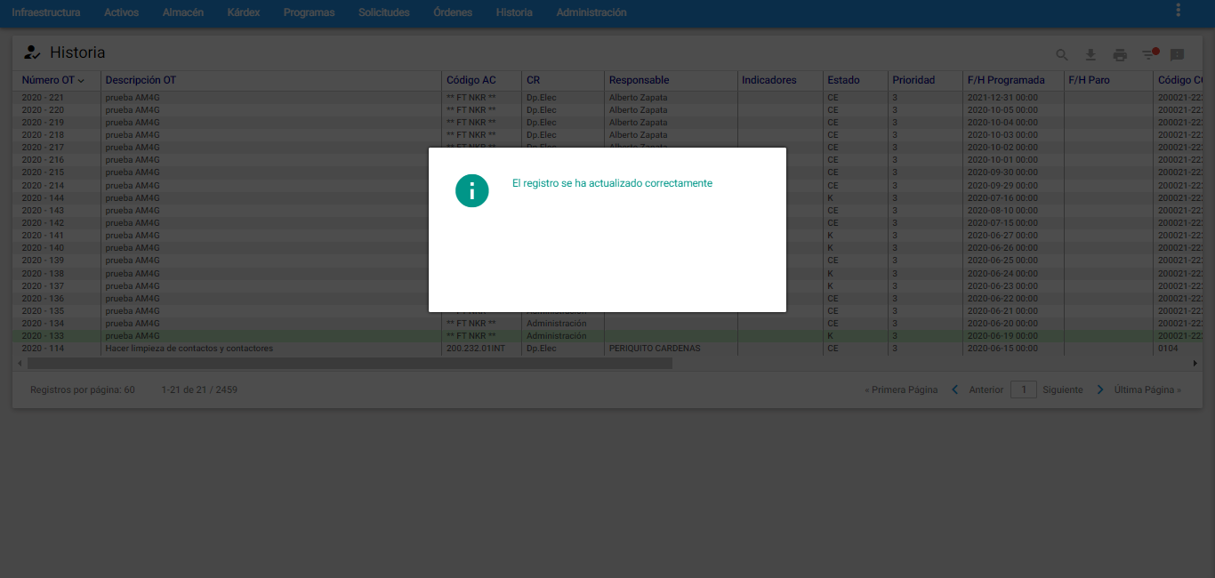
Task: Open the search magnifier in Historia toolbar
Action: 1062,55
